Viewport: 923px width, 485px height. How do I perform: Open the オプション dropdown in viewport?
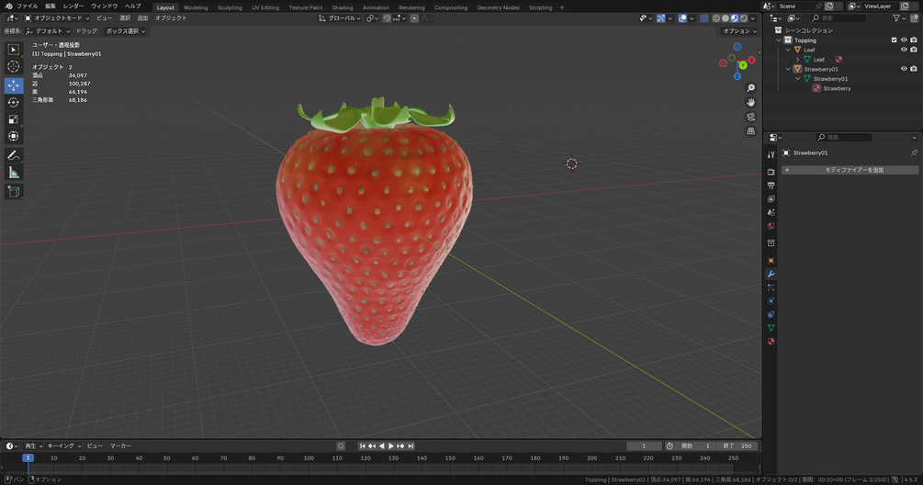pos(739,31)
